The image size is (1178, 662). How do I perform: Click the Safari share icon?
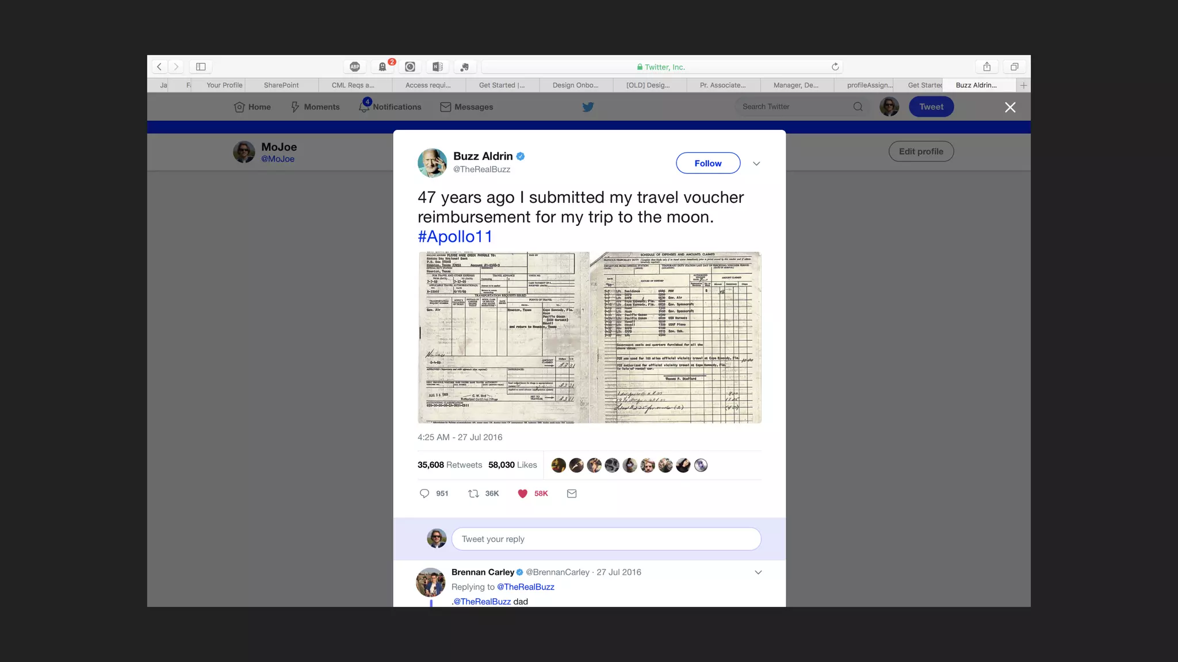986,67
